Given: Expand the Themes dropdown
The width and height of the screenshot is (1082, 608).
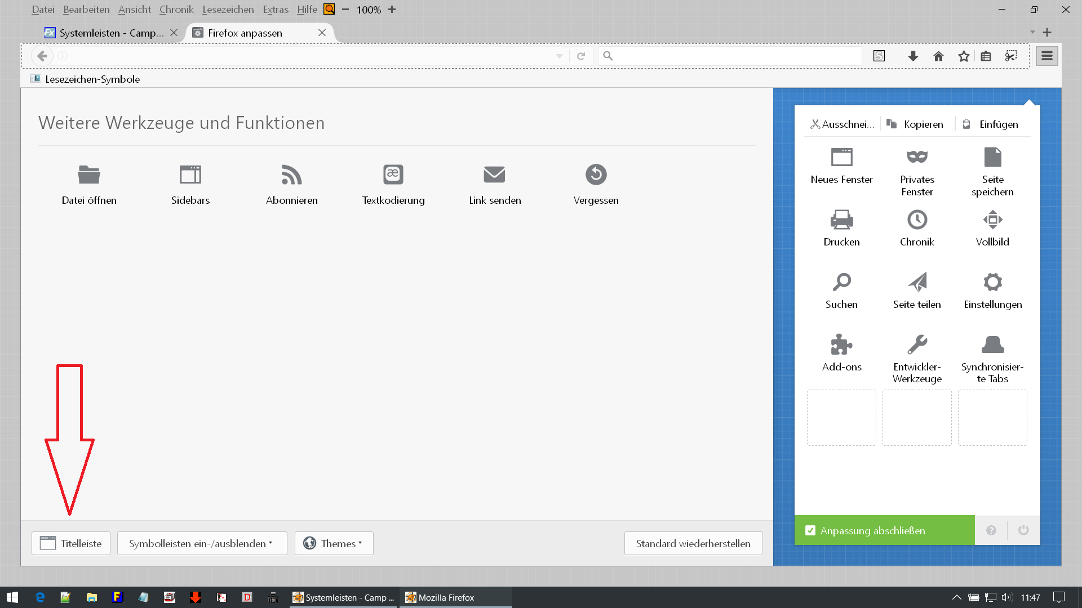Looking at the screenshot, I should pos(334,543).
